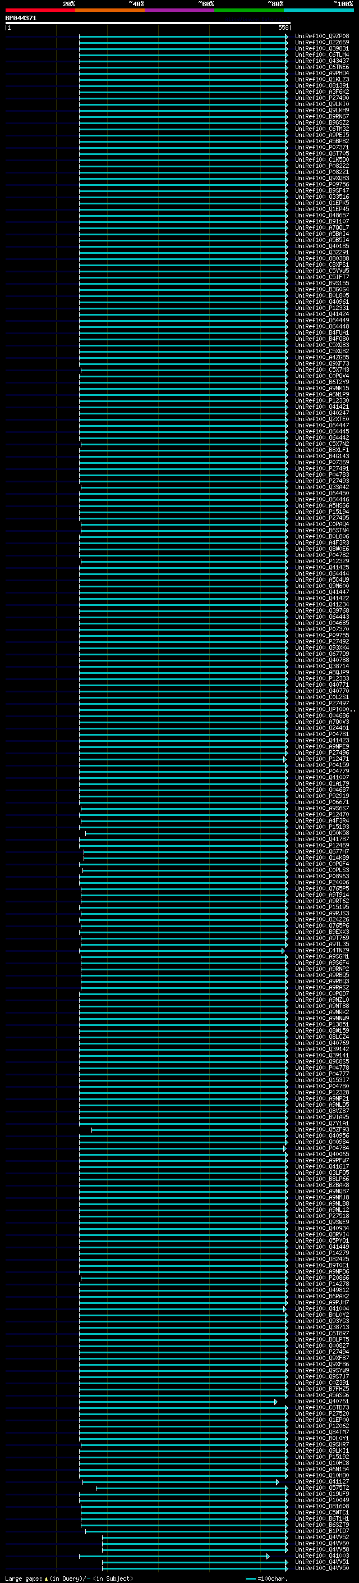Select hit label UniRef100_B4G143
Image resolution: width=359 pixels, height=1583 pixels.
pos(321,456)
